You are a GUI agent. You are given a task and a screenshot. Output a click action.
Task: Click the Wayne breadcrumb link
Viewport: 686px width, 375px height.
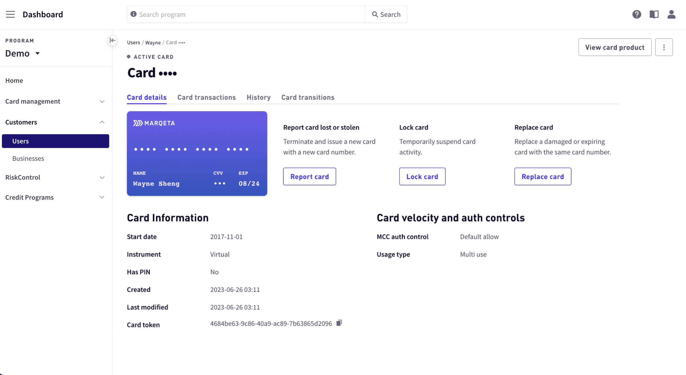[153, 43]
